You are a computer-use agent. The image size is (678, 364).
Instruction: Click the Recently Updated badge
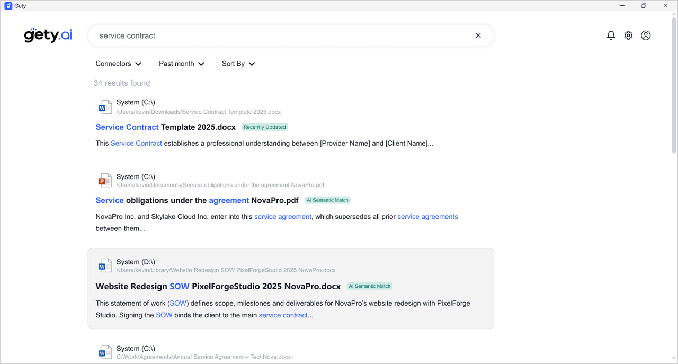tap(265, 127)
